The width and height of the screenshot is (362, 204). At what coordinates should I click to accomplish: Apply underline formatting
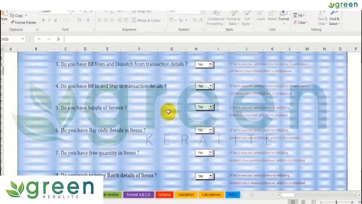[55, 20]
